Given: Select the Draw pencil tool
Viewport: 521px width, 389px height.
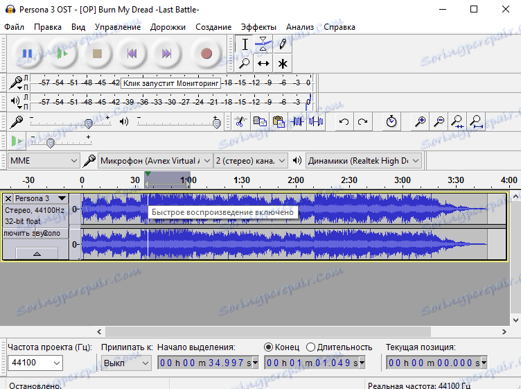Looking at the screenshot, I should click(282, 44).
